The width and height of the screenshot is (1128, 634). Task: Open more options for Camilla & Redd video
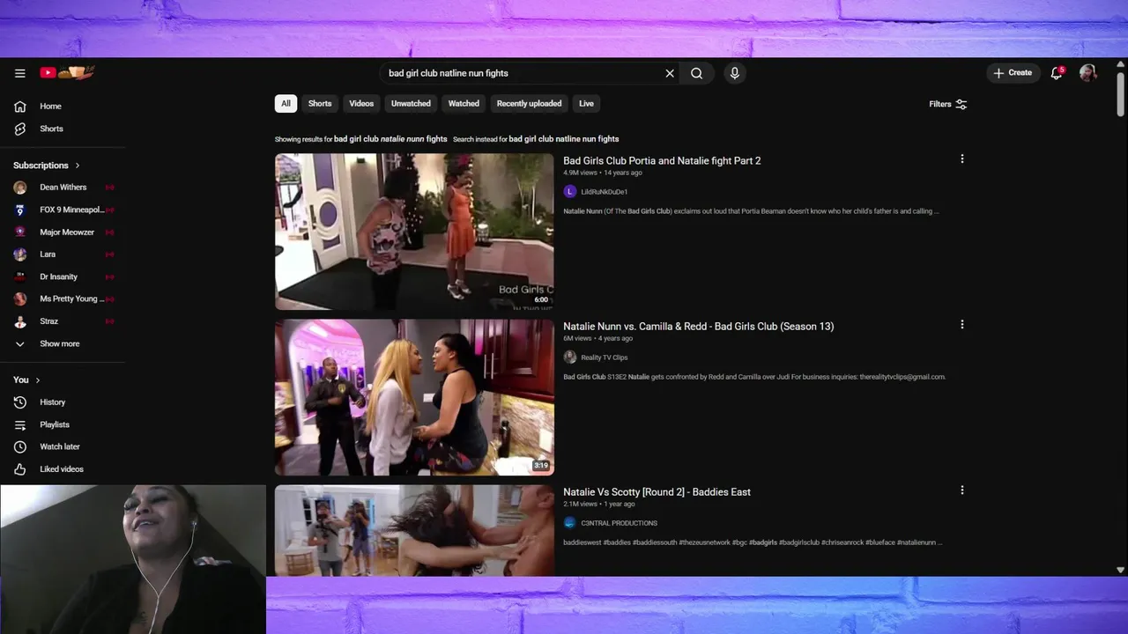coord(962,325)
